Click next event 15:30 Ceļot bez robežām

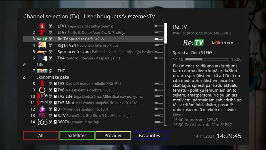coord(202,125)
